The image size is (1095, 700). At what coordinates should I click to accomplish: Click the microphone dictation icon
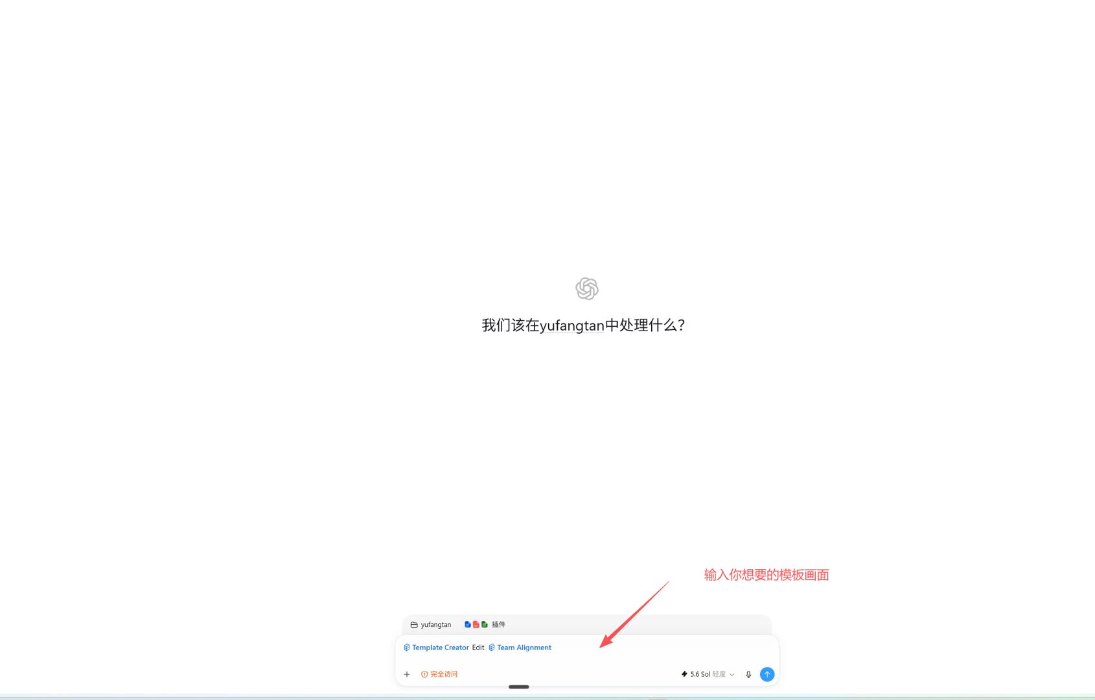point(748,674)
